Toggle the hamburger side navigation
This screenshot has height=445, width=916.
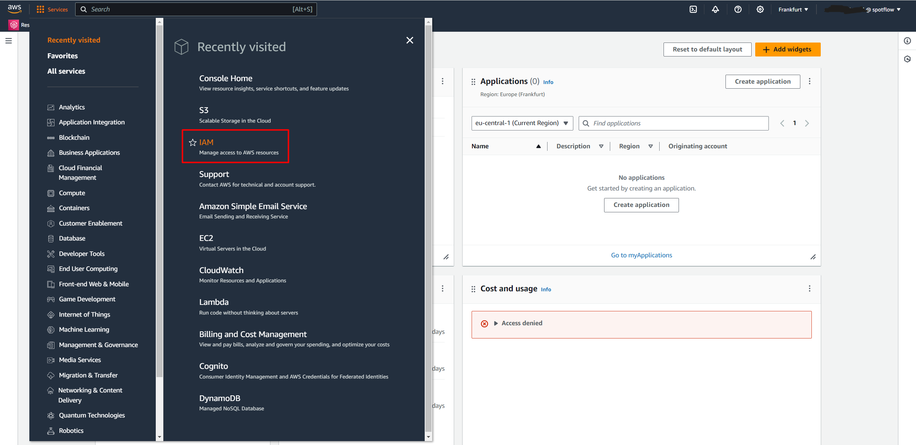pos(9,41)
